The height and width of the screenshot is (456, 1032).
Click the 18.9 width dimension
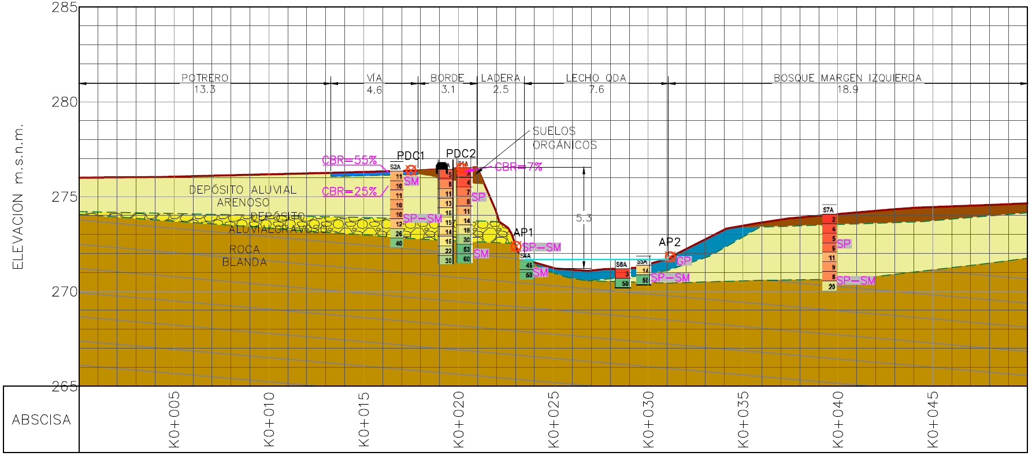tap(848, 90)
